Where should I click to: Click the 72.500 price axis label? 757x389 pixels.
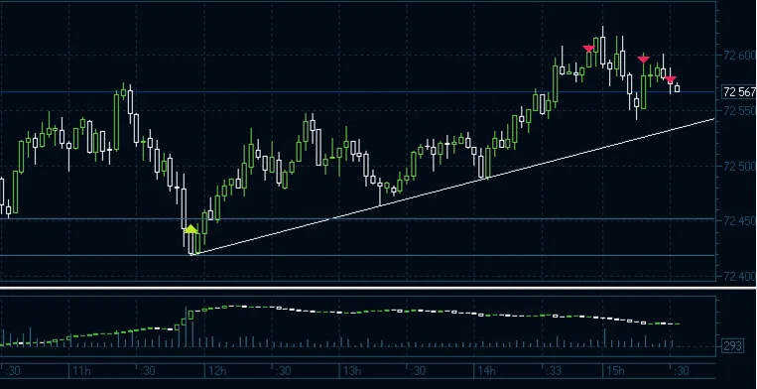[739, 167]
